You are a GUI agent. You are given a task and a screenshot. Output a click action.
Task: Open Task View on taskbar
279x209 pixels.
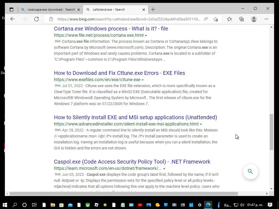pyautogui.click(x=34, y=205)
